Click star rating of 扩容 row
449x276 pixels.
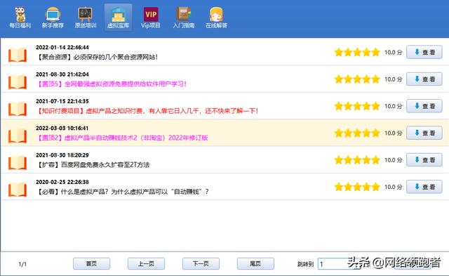(357, 160)
